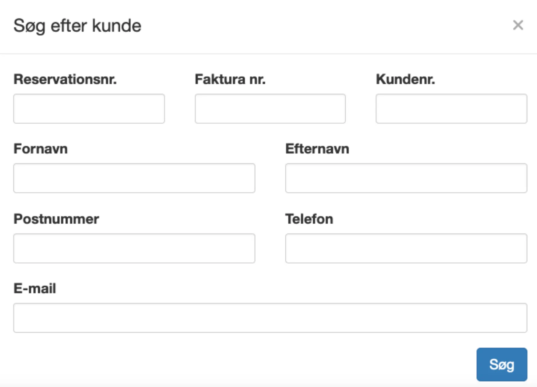Focus the Efternavn input box
This screenshot has width=537, height=387.
pos(406,178)
